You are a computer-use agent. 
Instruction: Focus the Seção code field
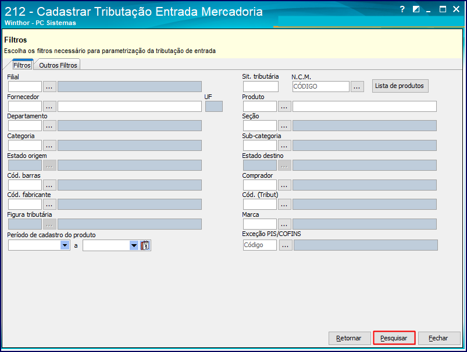pyautogui.click(x=260, y=126)
